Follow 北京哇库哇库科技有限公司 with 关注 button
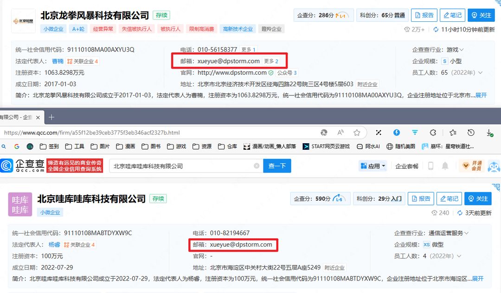 click(478, 198)
